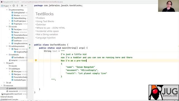Image resolution: width=179 pixels, height=101 pixels.
Task: Click the 'Where to use - JSON/ HTML' bullet
Action: tap(51, 28)
